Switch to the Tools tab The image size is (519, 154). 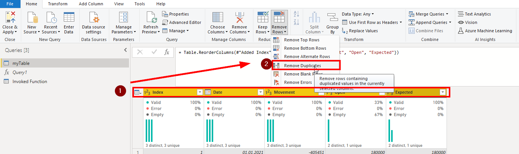point(140,4)
